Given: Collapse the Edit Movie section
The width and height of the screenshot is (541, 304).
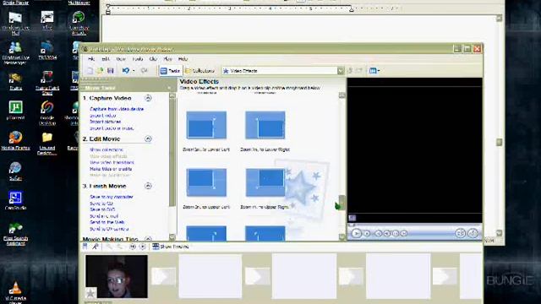Looking at the screenshot, I should coord(148,138).
